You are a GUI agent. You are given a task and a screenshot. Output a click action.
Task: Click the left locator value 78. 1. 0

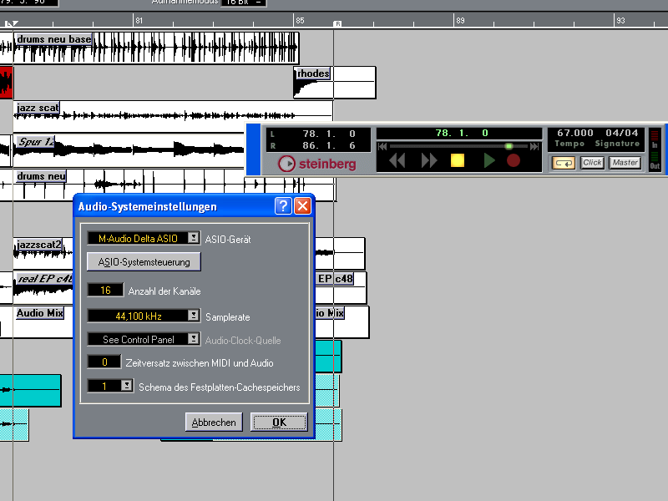[328, 134]
